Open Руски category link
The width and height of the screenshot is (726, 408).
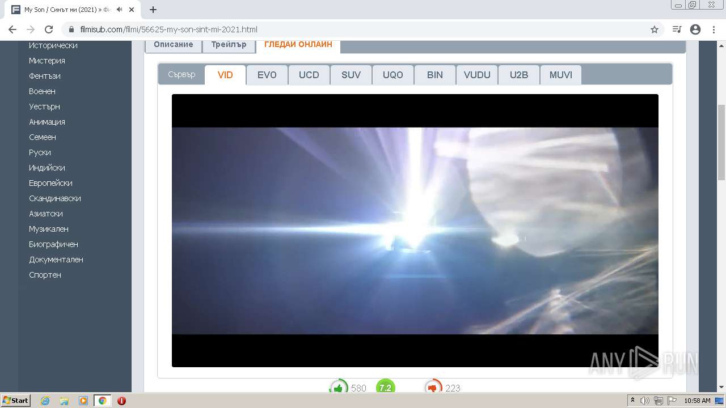pos(40,152)
